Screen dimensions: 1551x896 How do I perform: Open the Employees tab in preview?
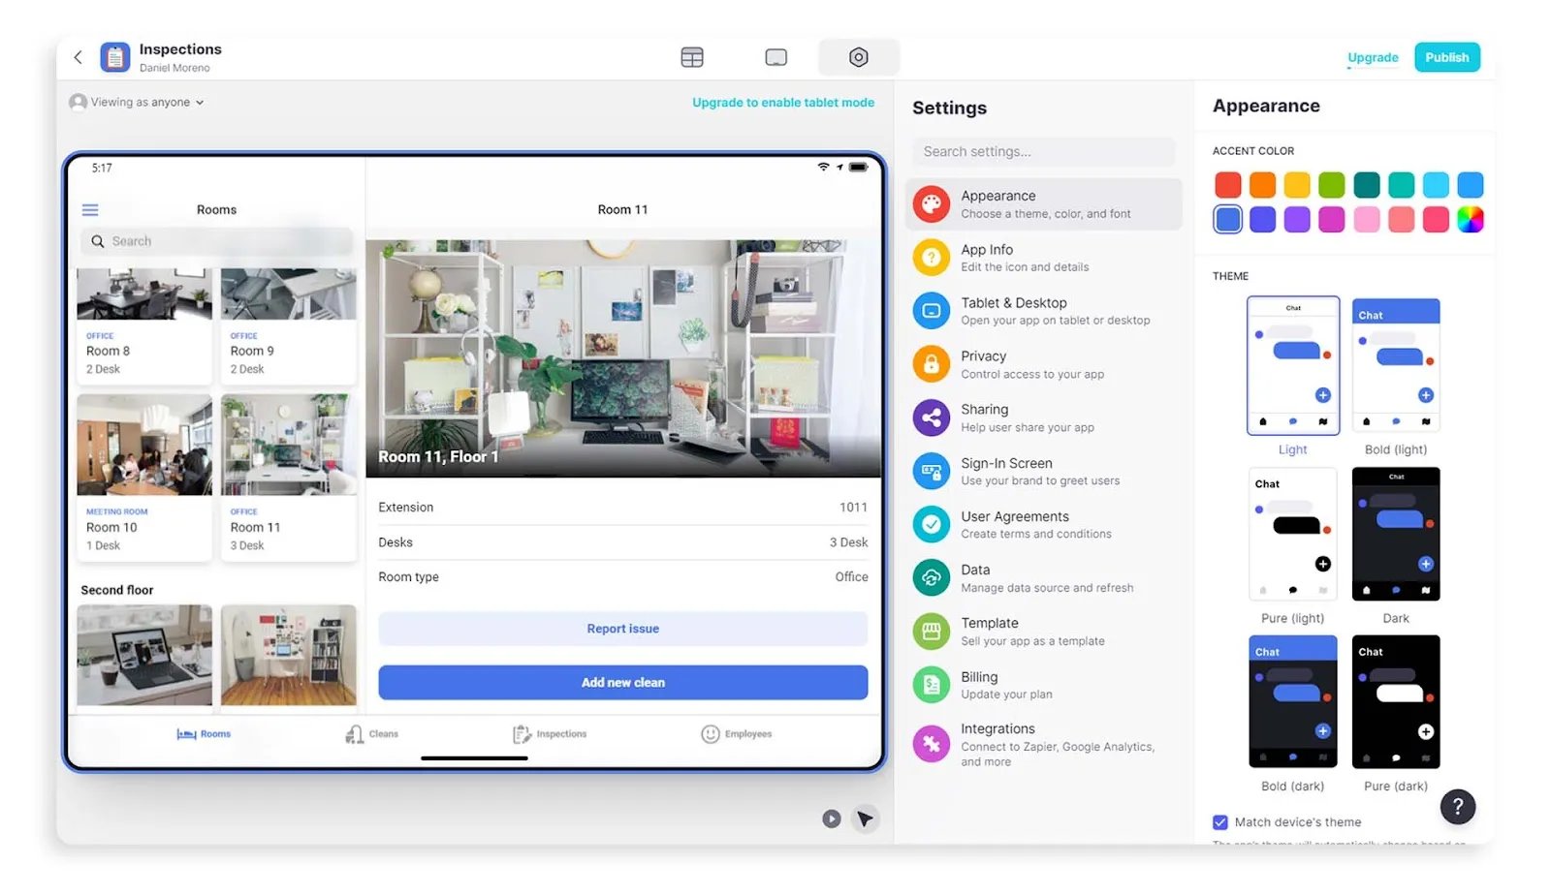(x=737, y=734)
